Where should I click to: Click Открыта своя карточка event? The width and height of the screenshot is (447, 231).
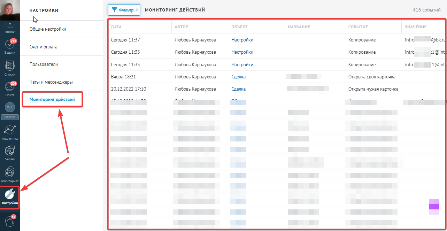pos(372,77)
